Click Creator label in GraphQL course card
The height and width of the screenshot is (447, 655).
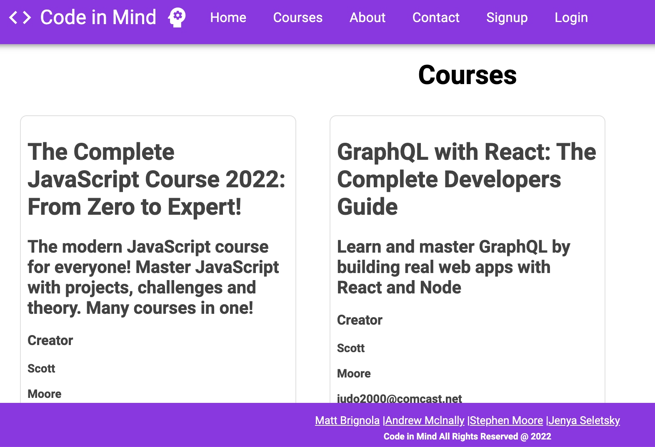pos(360,320)
